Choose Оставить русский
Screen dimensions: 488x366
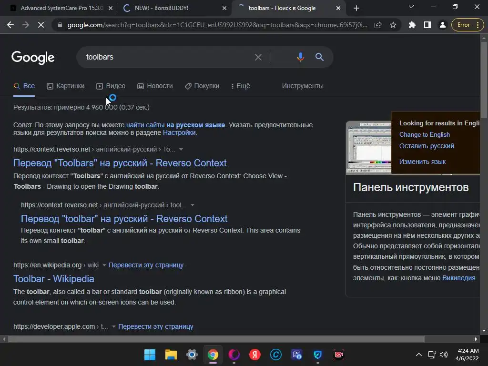pos(427,146)
